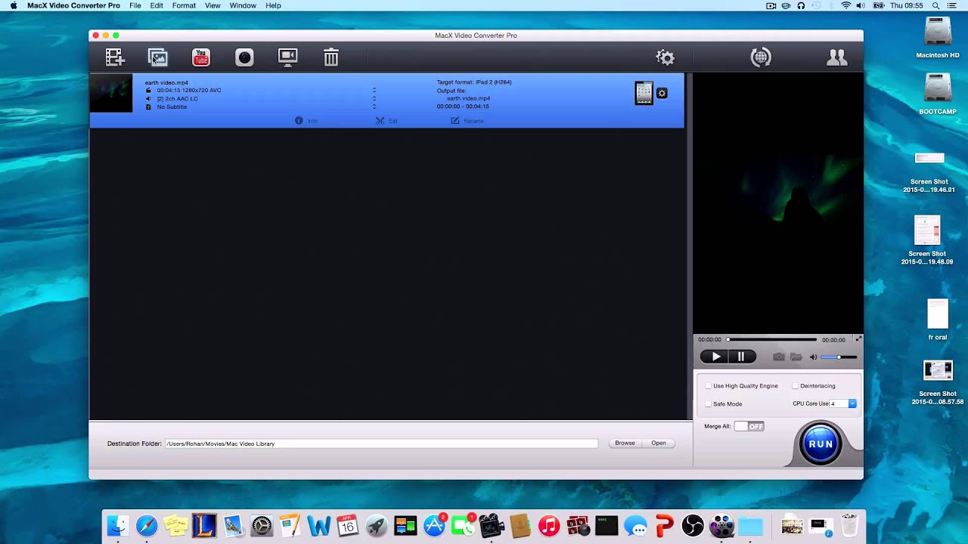
Task: Click the Browse button
Action: [x=625, y=444]
